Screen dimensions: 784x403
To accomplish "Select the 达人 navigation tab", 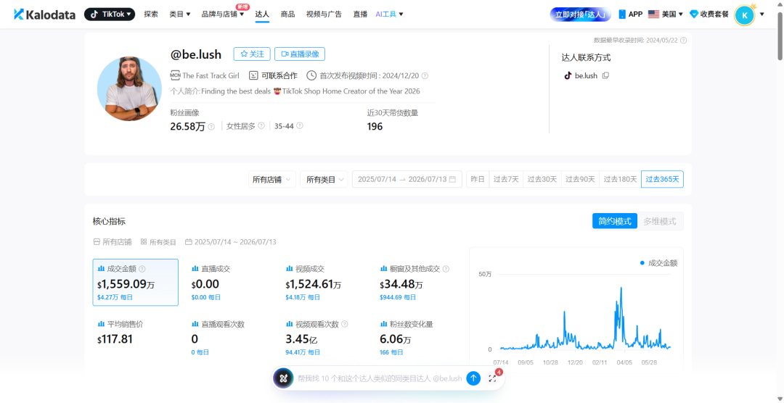I will tap(262, 14).
